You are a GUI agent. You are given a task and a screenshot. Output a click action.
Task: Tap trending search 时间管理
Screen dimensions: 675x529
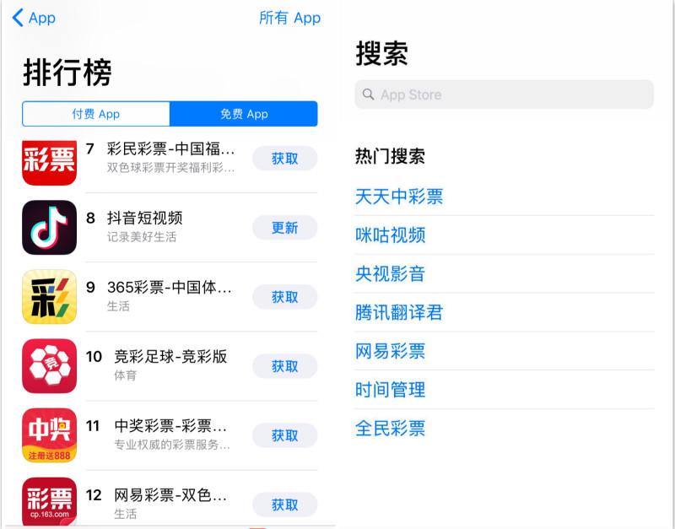pos(390,389)
